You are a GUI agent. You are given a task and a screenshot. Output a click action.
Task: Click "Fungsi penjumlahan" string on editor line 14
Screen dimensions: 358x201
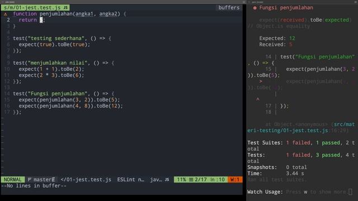(57, 94)
